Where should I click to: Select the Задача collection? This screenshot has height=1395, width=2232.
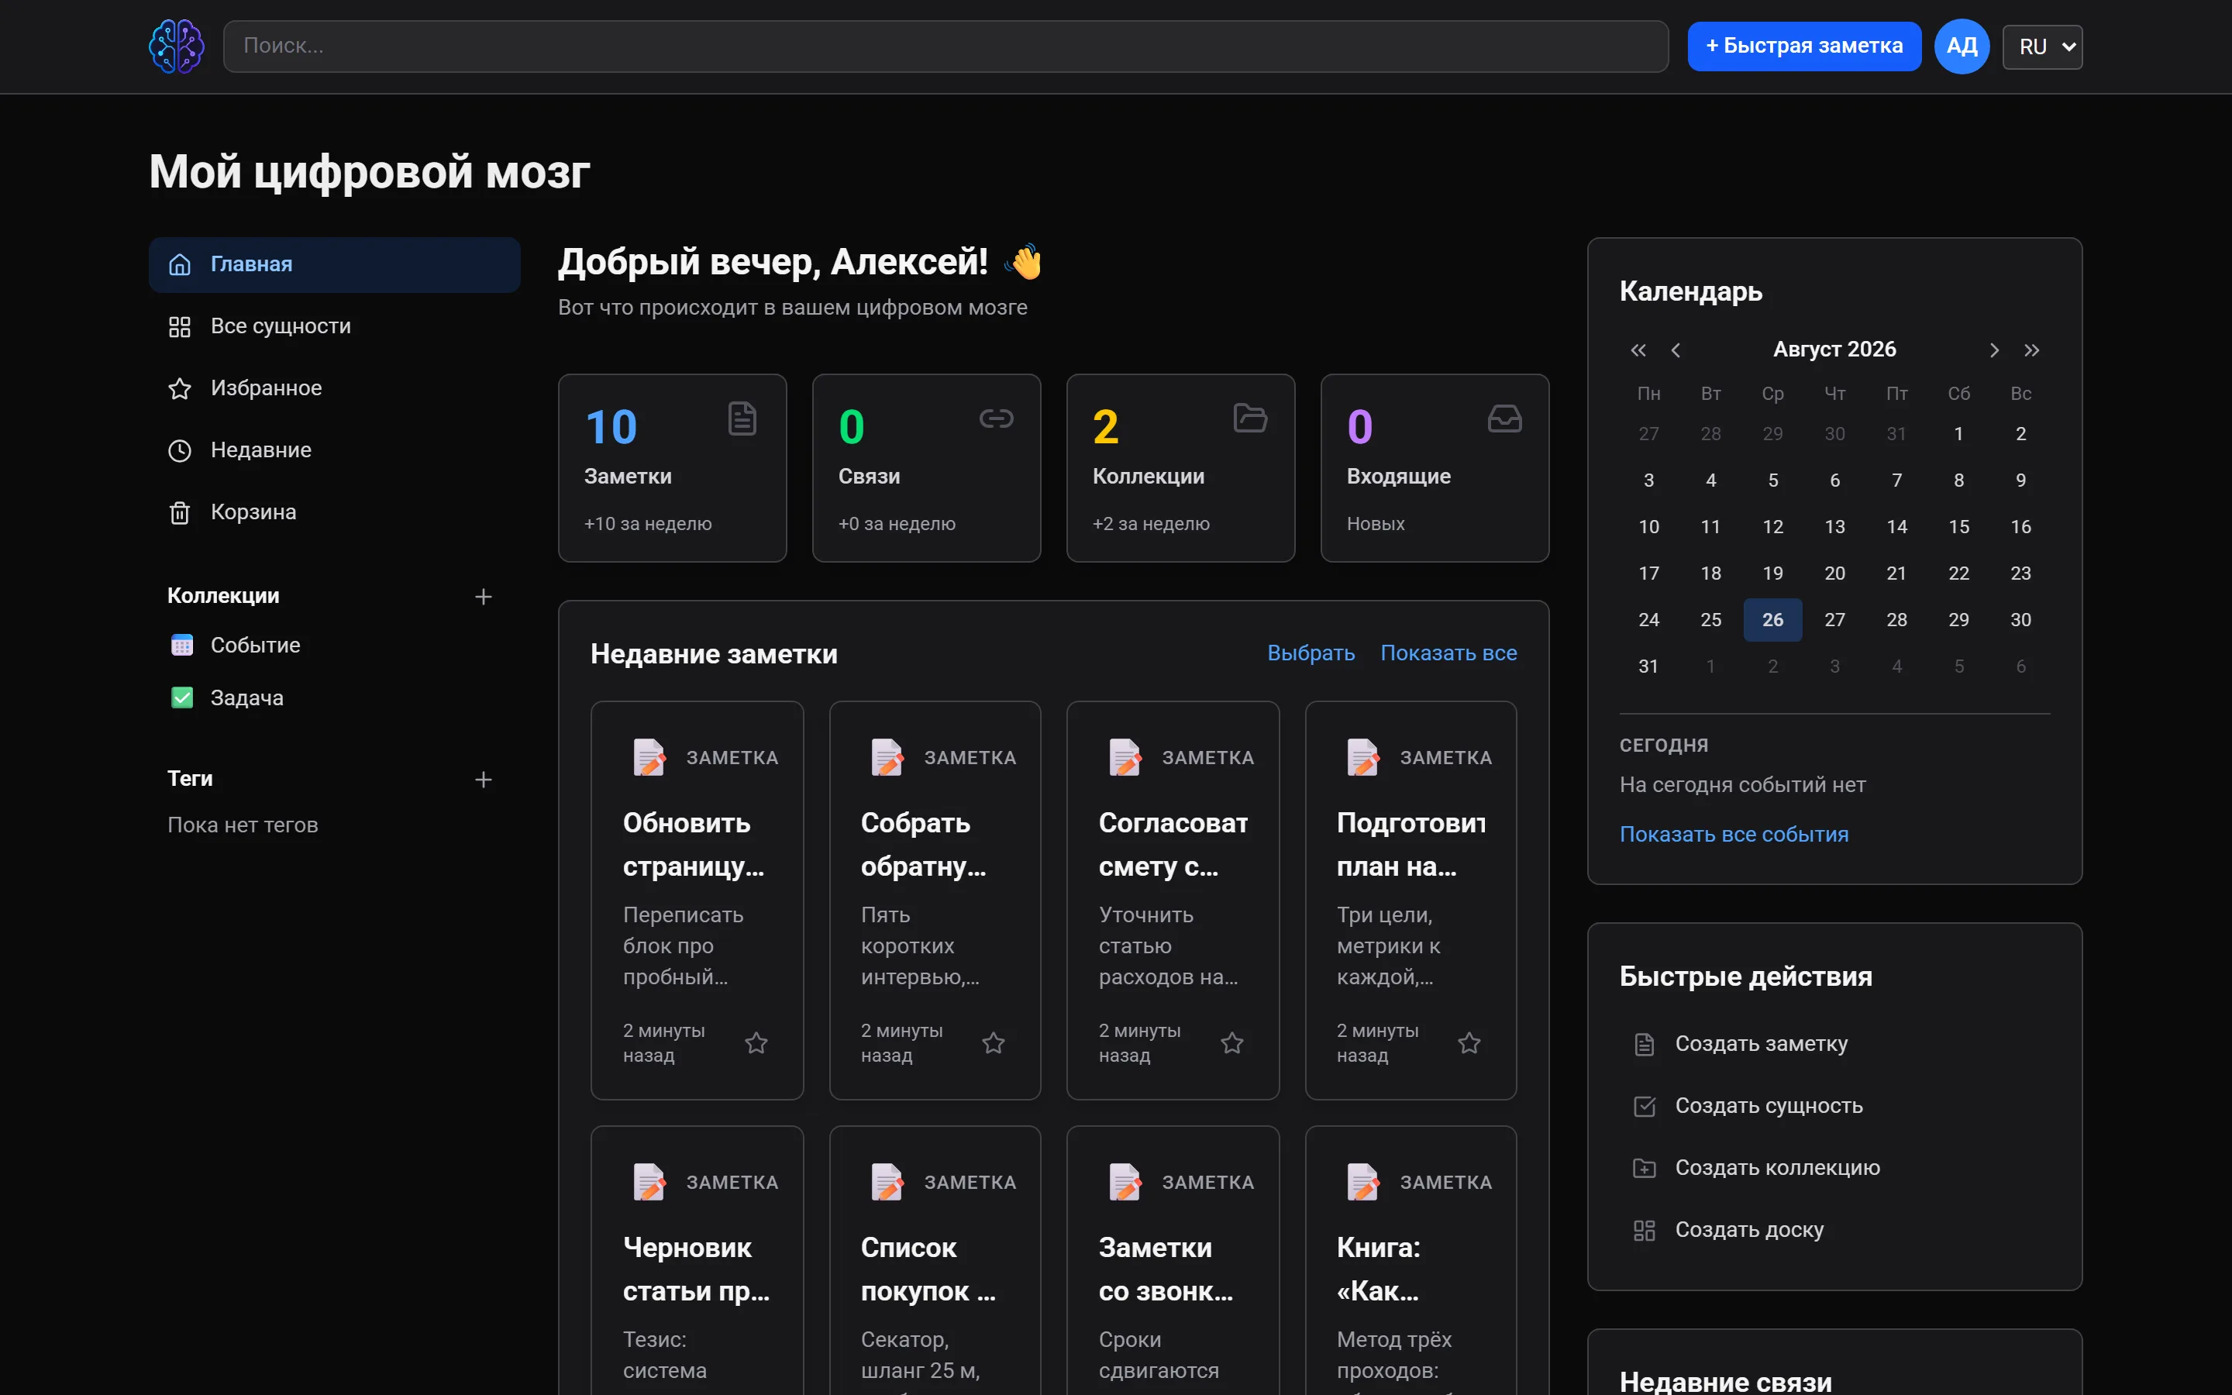[334, 697]
